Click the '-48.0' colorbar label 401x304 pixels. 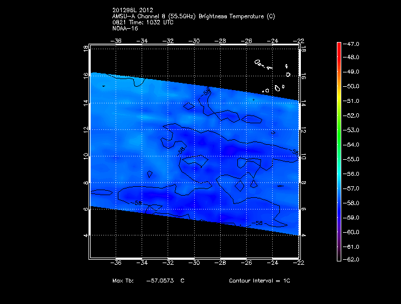tap(351, 57)
